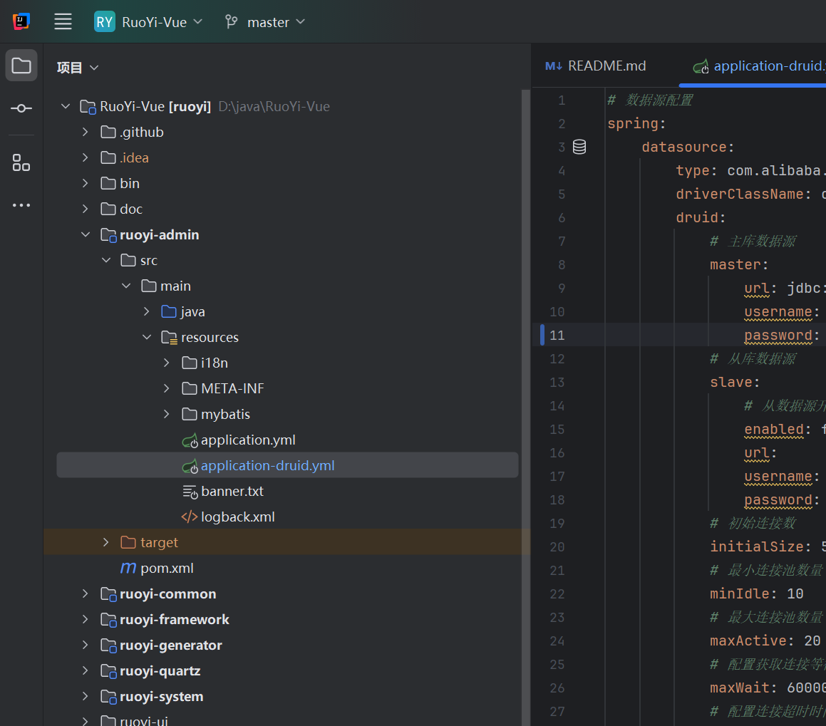Expand the ruoyi-common module chevron

click(x=86, y=594)
